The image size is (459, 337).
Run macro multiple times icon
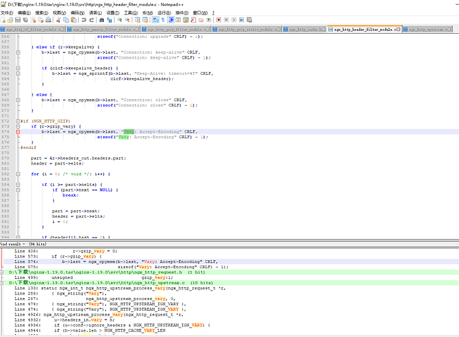(241, 20)
